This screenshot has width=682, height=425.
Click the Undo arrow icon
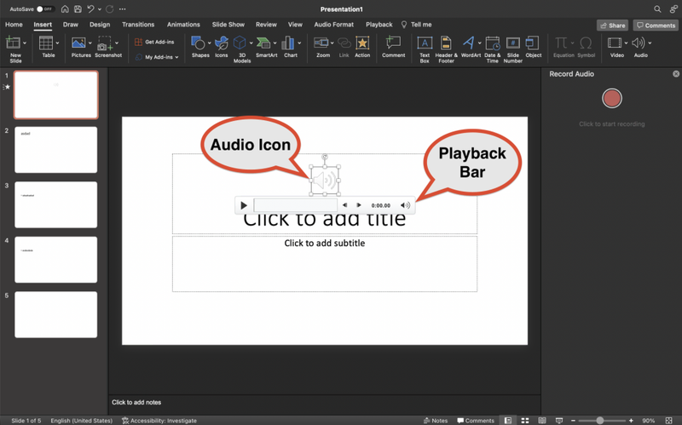pos(90,9)
